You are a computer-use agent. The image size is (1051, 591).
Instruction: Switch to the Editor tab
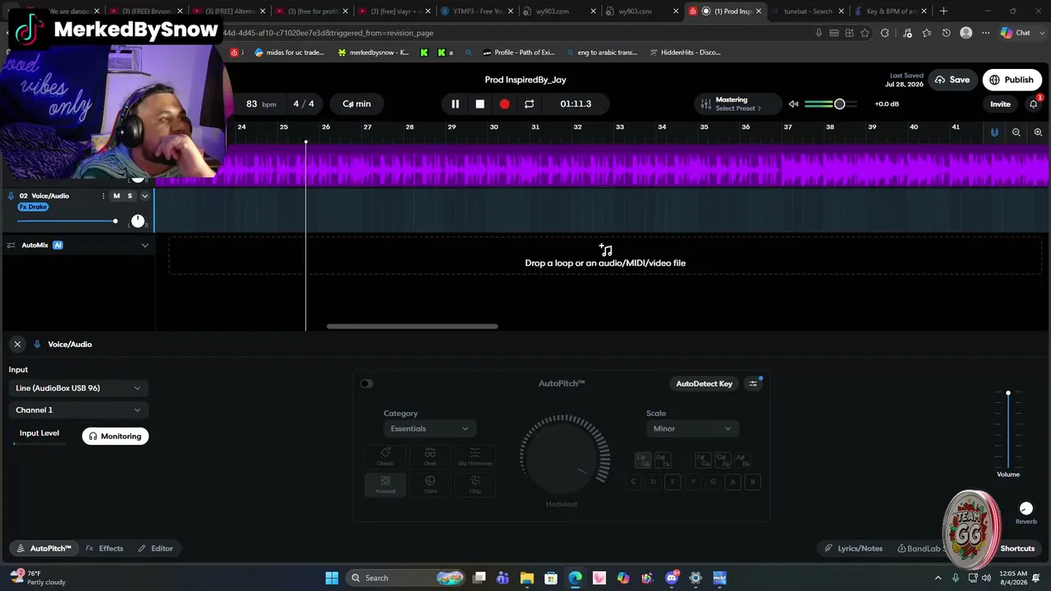tap(155, 548)
